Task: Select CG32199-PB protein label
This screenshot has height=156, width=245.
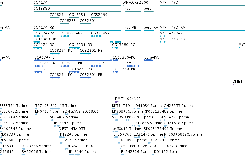Action: pos(102,63)
